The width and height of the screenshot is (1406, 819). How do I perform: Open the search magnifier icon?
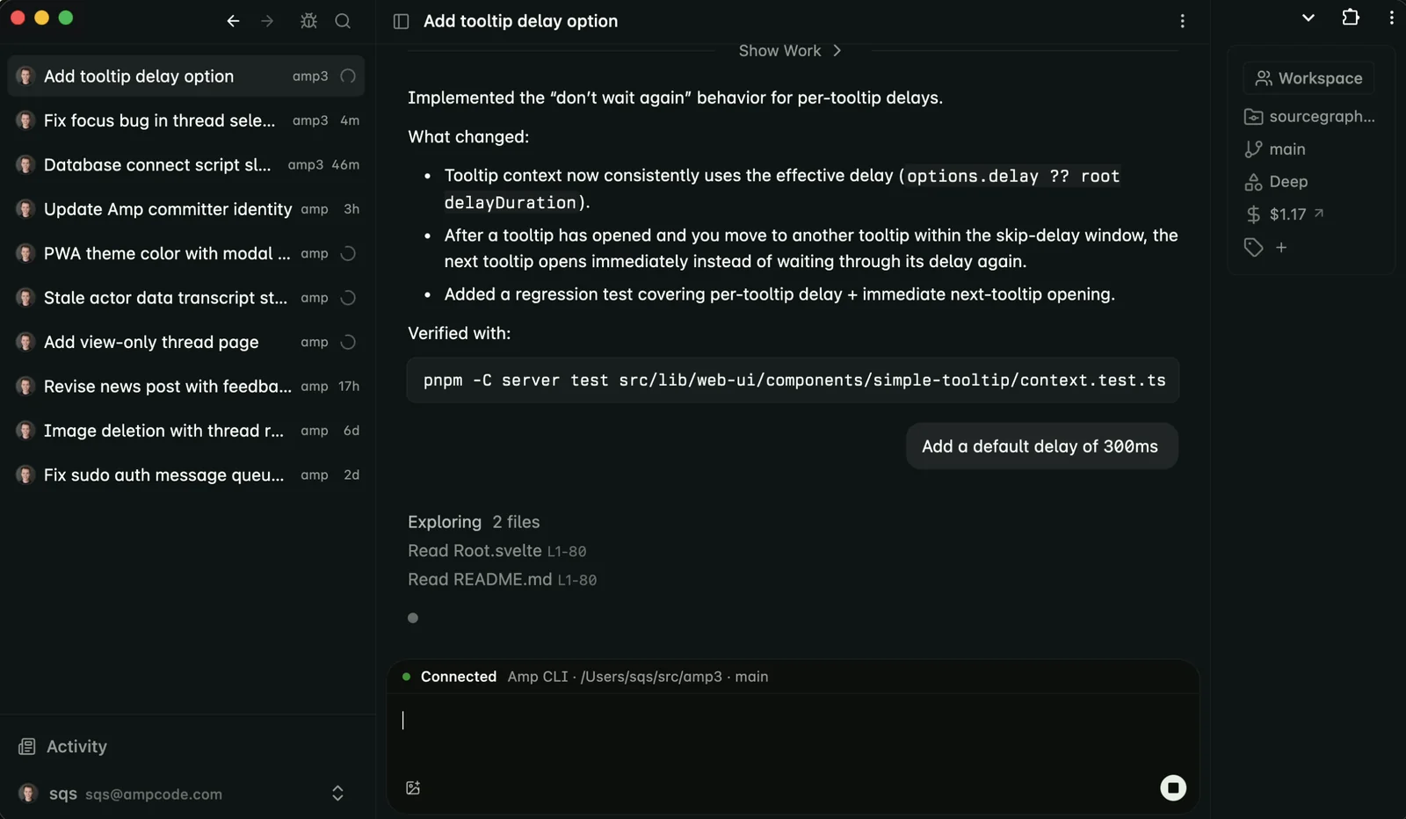pyautogui.click(x=343, y=21)
